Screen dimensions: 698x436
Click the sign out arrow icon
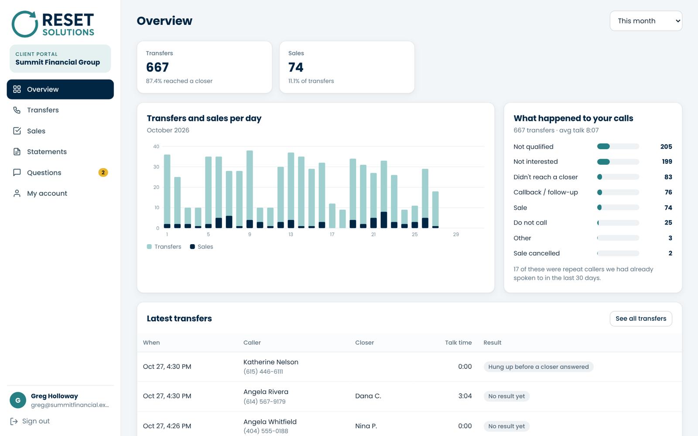(14, 421)
